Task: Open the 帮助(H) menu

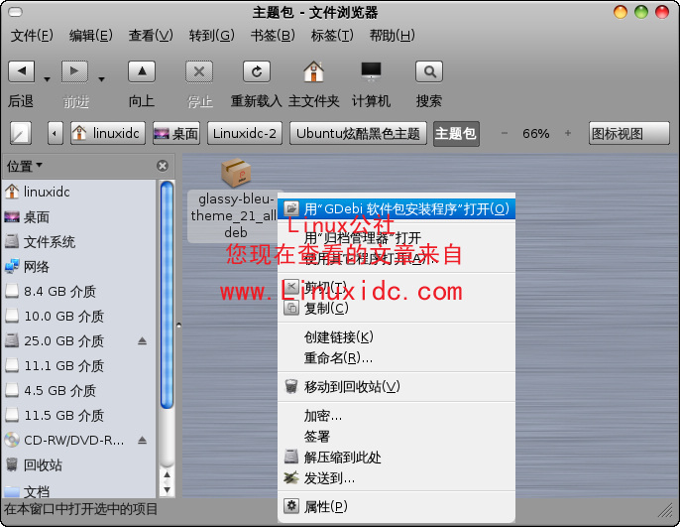Action: click(x=392, y=35)
